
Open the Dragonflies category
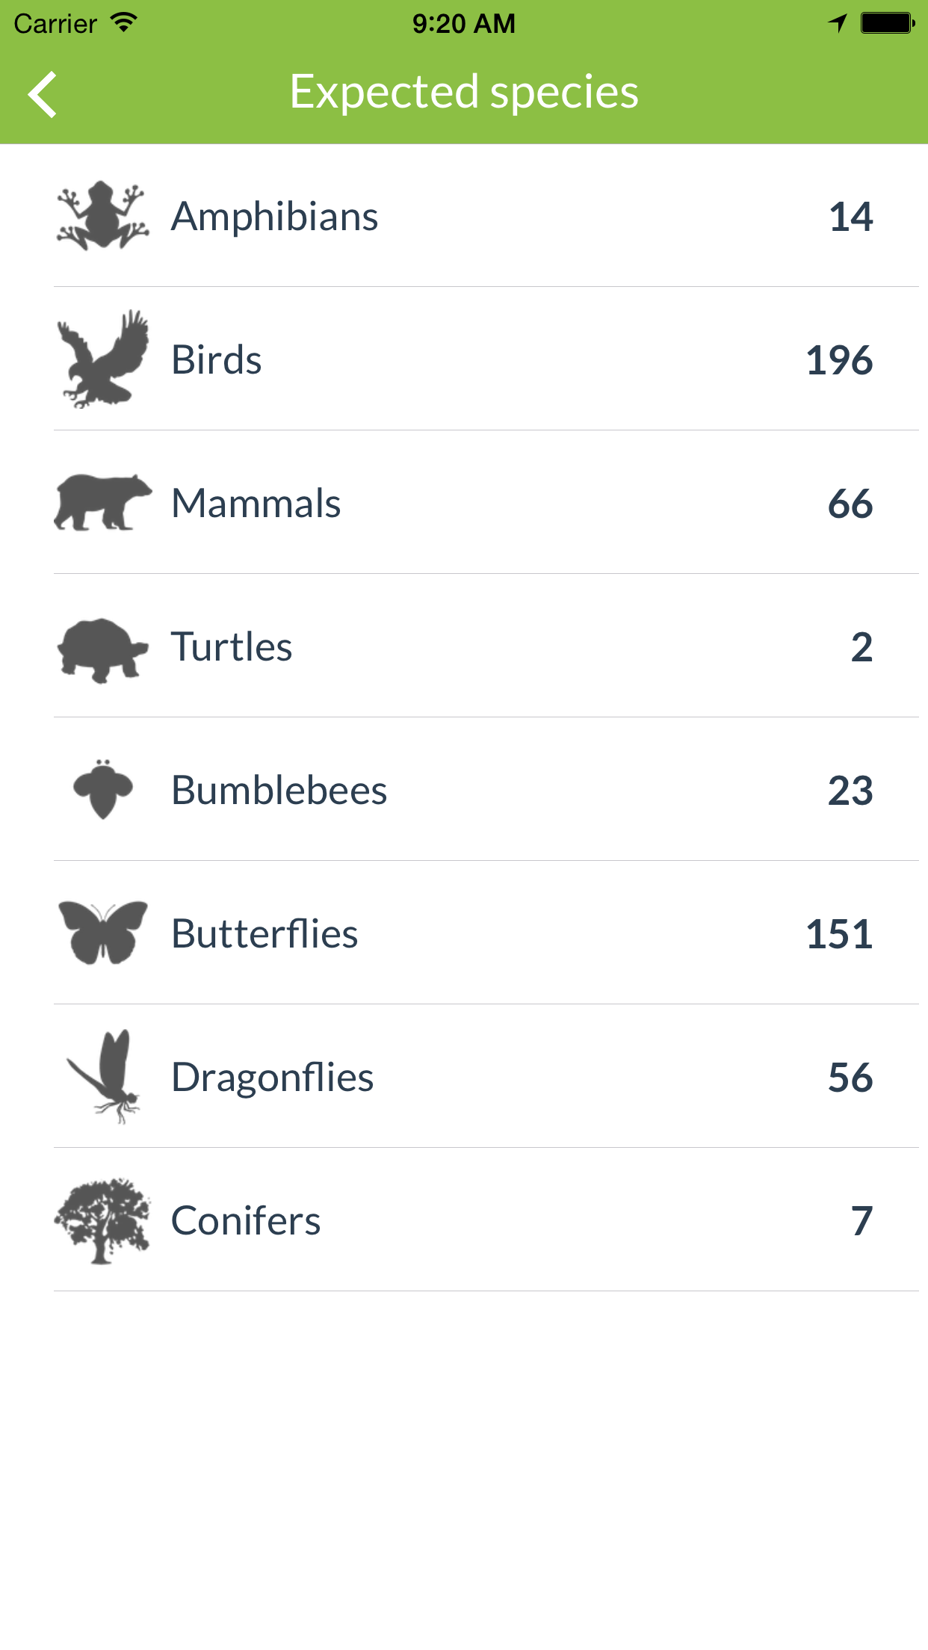click(x=486, y=1076)
